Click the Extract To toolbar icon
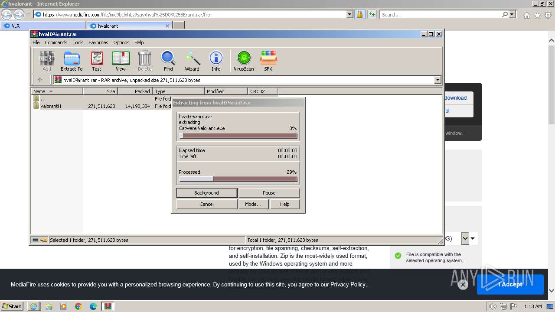The height and width of the screenshot is (312, 555). 72,61
